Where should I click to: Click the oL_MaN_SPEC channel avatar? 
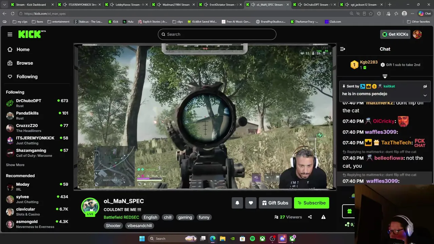[90, 206]
